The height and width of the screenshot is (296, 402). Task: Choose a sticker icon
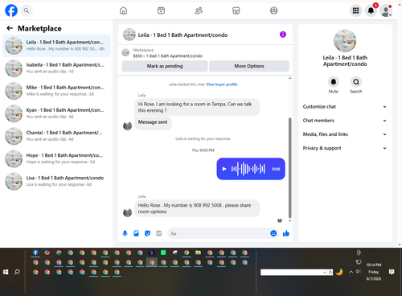[x=147, y=233]
